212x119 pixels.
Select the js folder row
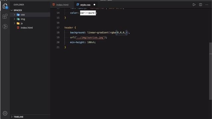[x=30, y=23]
